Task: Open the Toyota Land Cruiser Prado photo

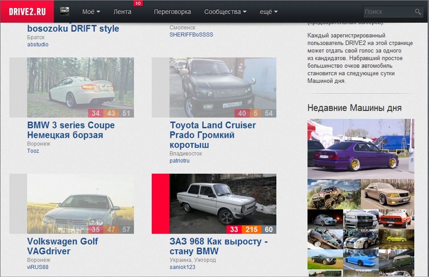Action: point(223,87)
